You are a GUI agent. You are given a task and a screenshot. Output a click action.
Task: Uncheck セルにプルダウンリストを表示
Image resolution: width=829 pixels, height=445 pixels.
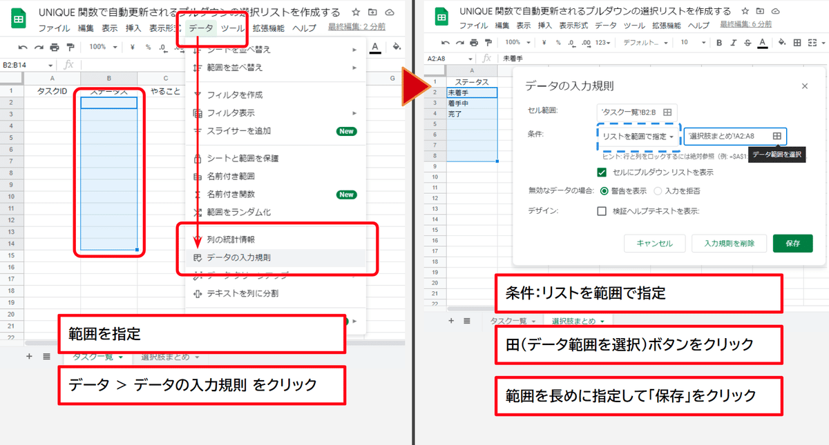(602, 173)
